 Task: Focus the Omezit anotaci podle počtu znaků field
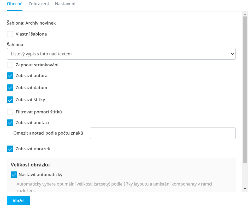coord(163,133)
